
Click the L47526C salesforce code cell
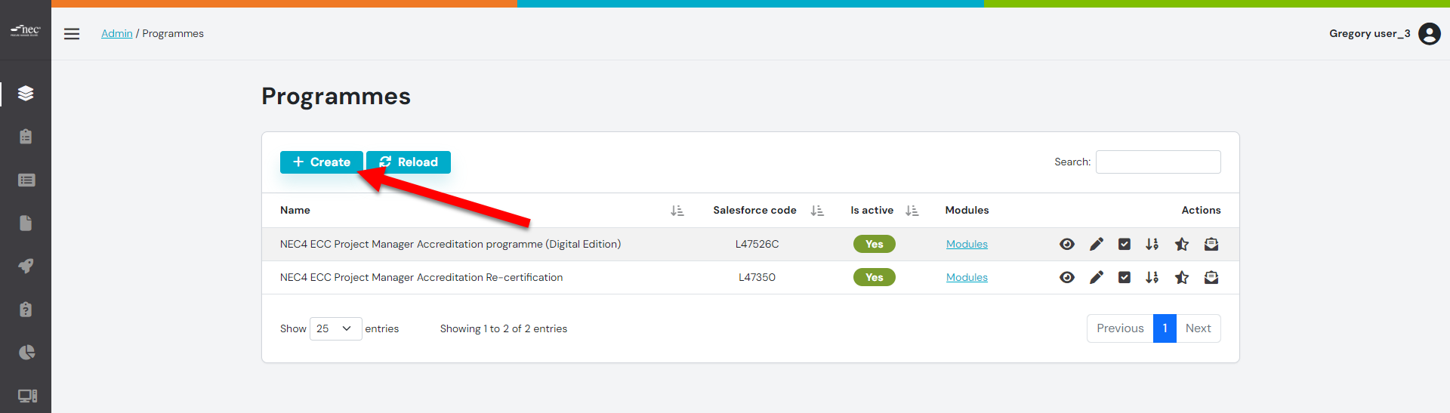[x=757, y=244]
